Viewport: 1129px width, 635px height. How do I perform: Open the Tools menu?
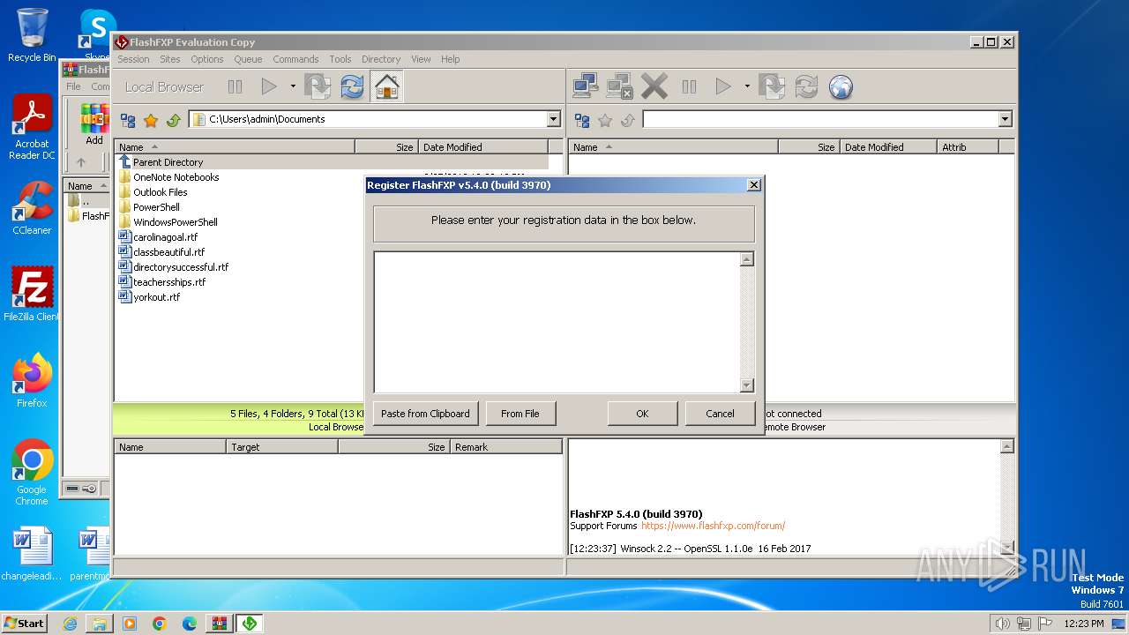click(340, 59)
